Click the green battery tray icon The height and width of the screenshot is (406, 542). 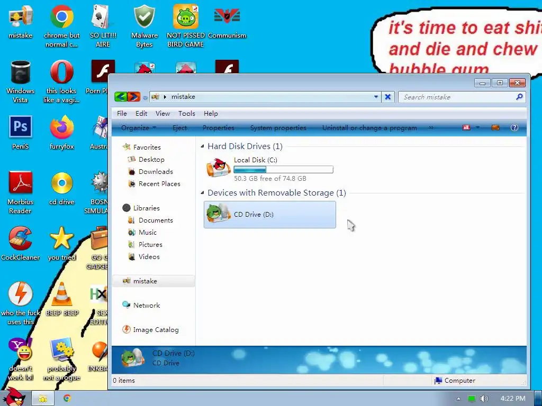point(472,399)
